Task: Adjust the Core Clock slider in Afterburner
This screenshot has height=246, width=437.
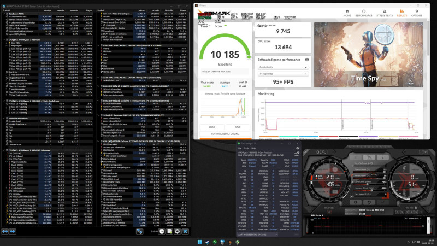Action: tap(369, 184)
